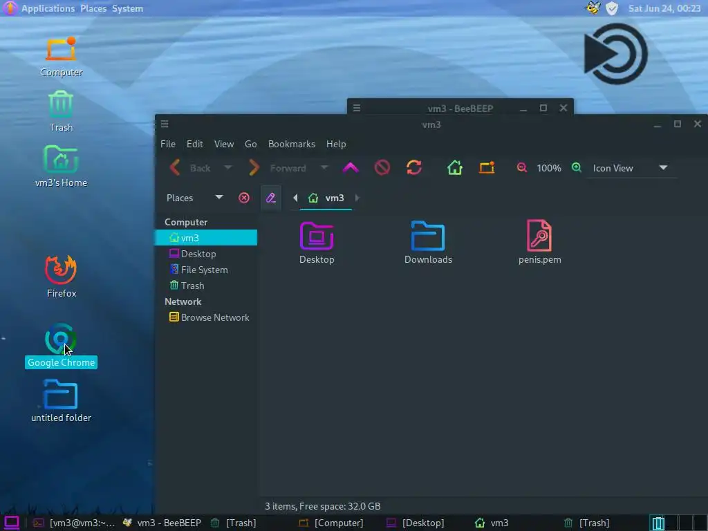Click the Computer desktop icon
This screenshot has height=531, width=708.
pos(61,49)
